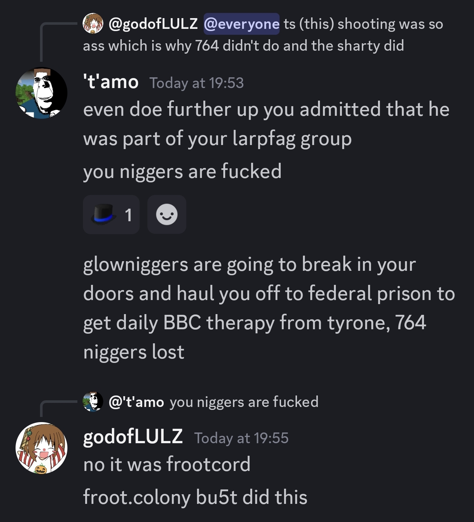Screen dimensions: 474x522
Task: Select the message 'froot.colony bu5t did this'
Action: (x=195, y=497)
